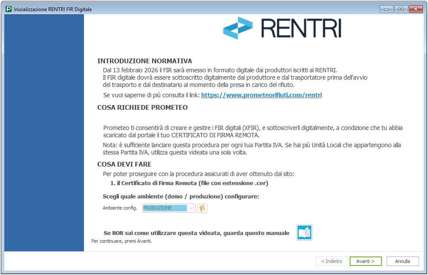This screenshot has width=428, height=275.
Task: Open the prometeorifiuti.com/rentri link
Action: (261, 95)
